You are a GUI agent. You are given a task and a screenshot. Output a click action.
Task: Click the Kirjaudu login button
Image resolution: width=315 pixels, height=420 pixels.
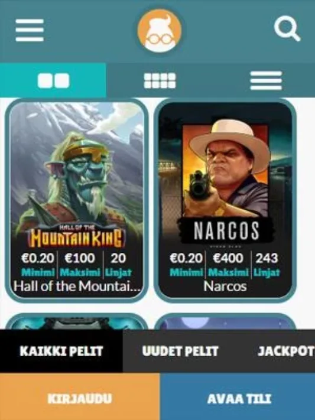80,399
